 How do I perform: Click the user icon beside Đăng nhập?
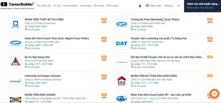[x=147, y=5]
